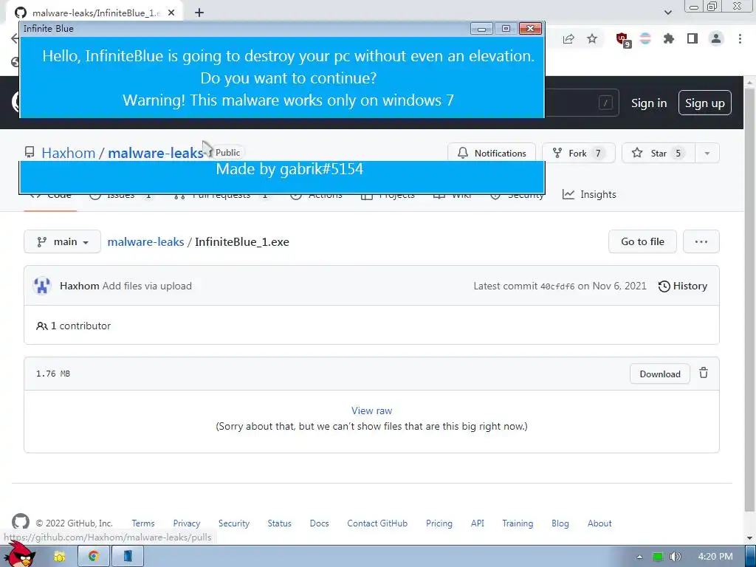Open the Terms footer link
This screenshot has height=567, width=756.
[x=143, y=523]
